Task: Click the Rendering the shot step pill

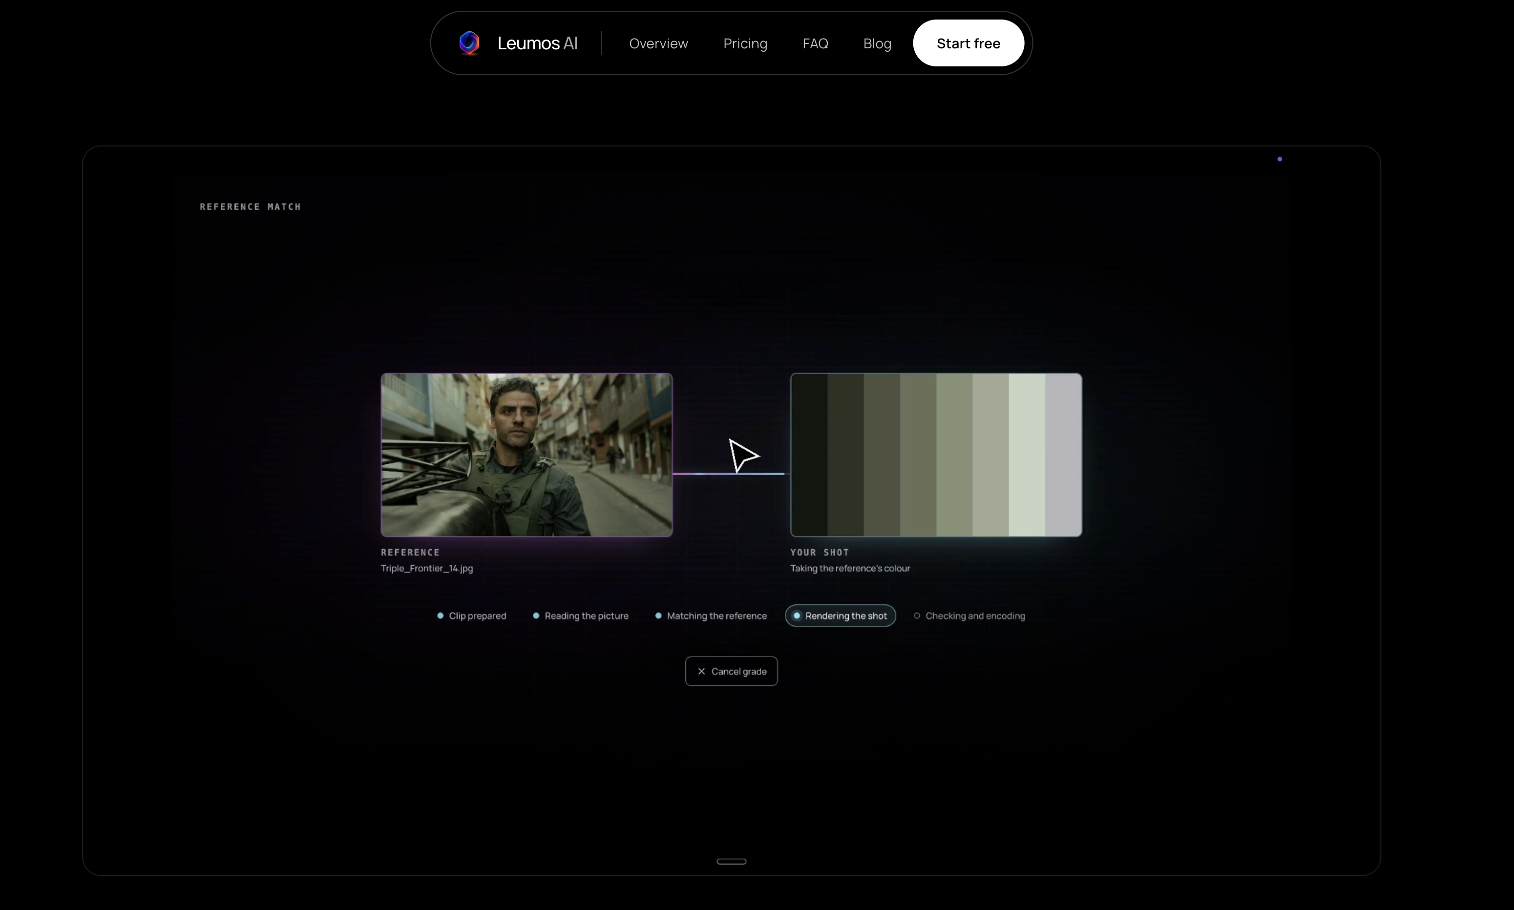Action: [x=840, y=616]
